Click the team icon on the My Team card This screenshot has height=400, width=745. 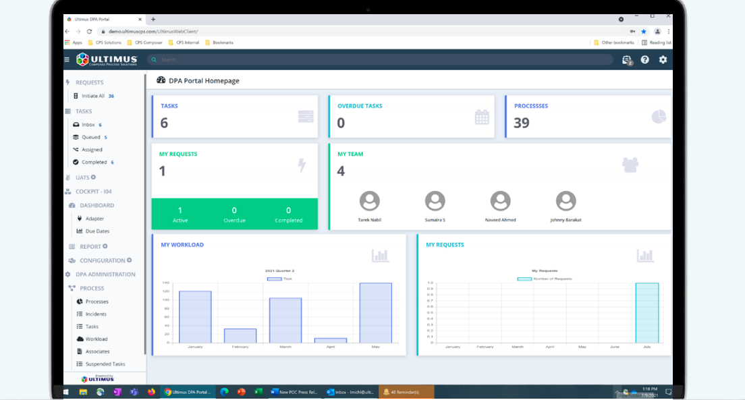point(630,165)
